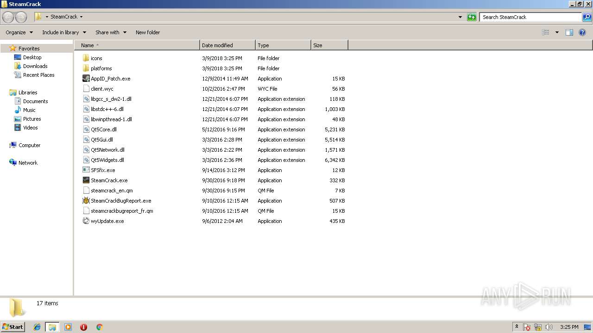
Task: Click the File Explorer taskbar button
Action: pos(52,327)
